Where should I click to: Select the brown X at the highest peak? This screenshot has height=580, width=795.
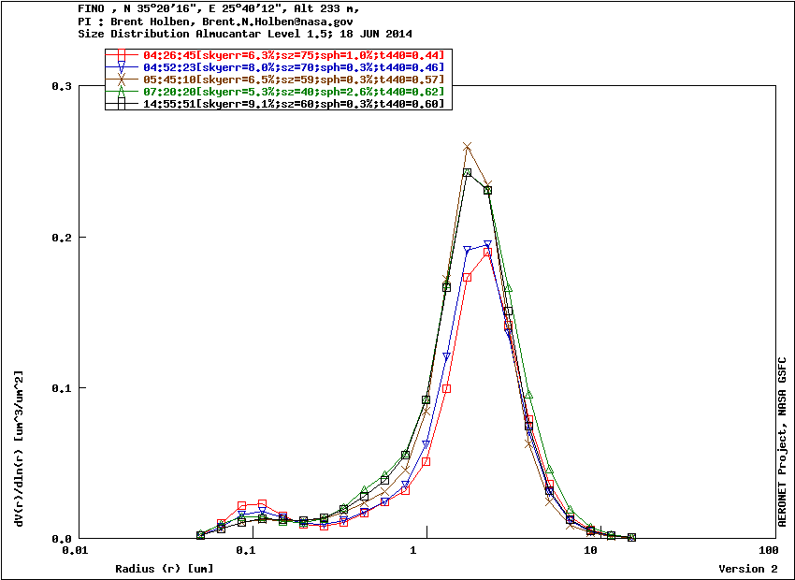coord(467,147)
